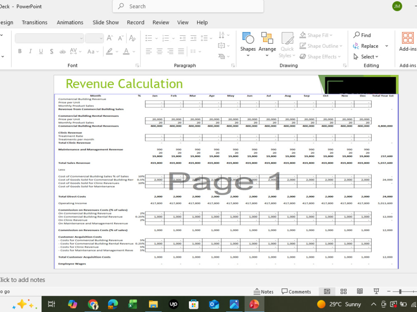Open Shape Outline options
Screen dimensions: 417x312
pos(321,46)
